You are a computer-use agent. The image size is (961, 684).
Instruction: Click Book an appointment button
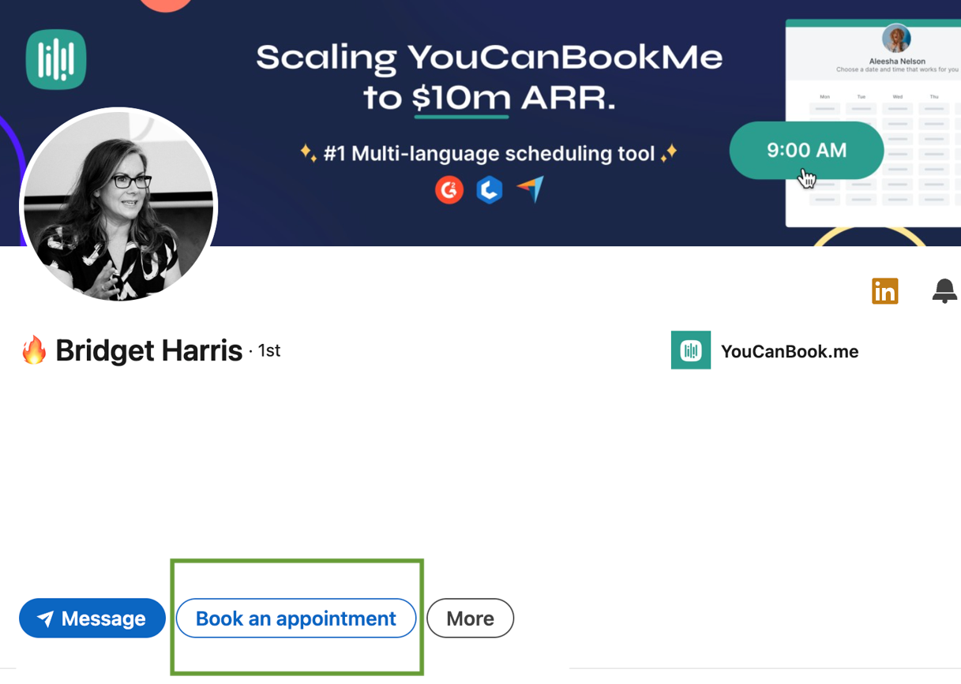(296, 618)
